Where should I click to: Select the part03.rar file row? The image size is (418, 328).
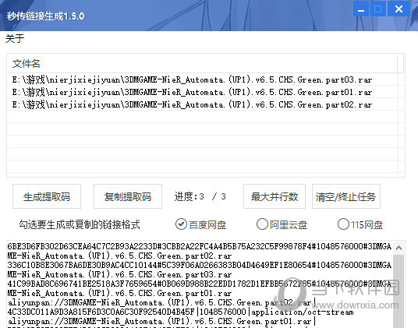coord(203,79)
